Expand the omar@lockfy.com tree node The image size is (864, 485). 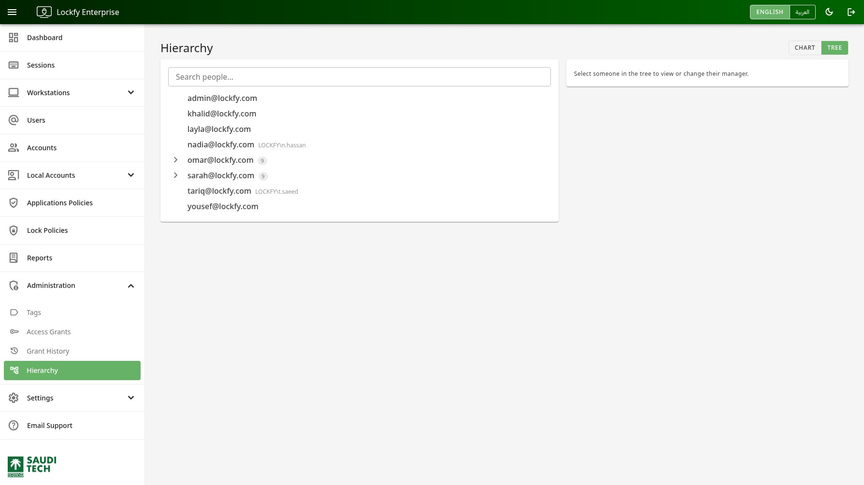[176, 160]
